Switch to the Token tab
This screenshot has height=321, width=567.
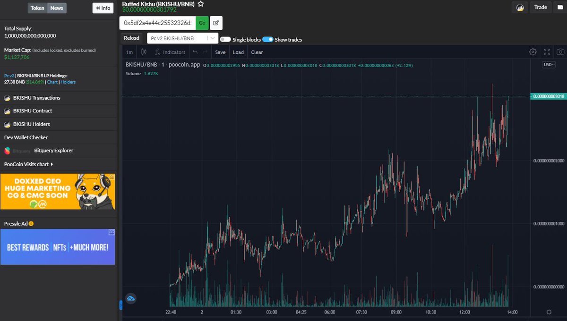[37, 8]
